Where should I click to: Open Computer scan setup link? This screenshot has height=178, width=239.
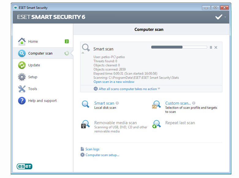102,155
